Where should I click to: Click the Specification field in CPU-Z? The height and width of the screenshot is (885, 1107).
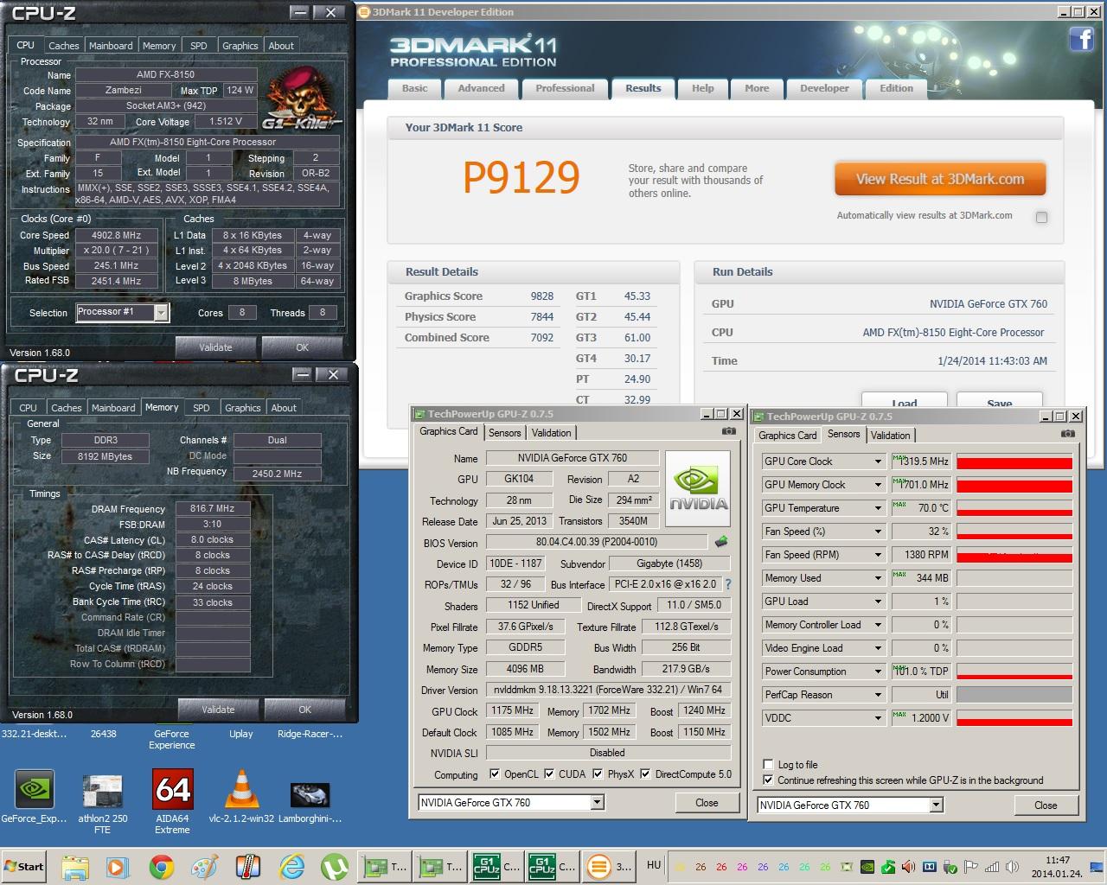(208, 142)
